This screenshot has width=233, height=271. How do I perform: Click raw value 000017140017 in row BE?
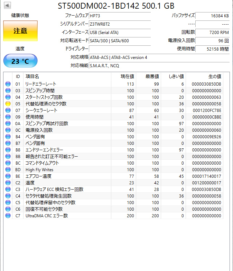click(207, 176)
